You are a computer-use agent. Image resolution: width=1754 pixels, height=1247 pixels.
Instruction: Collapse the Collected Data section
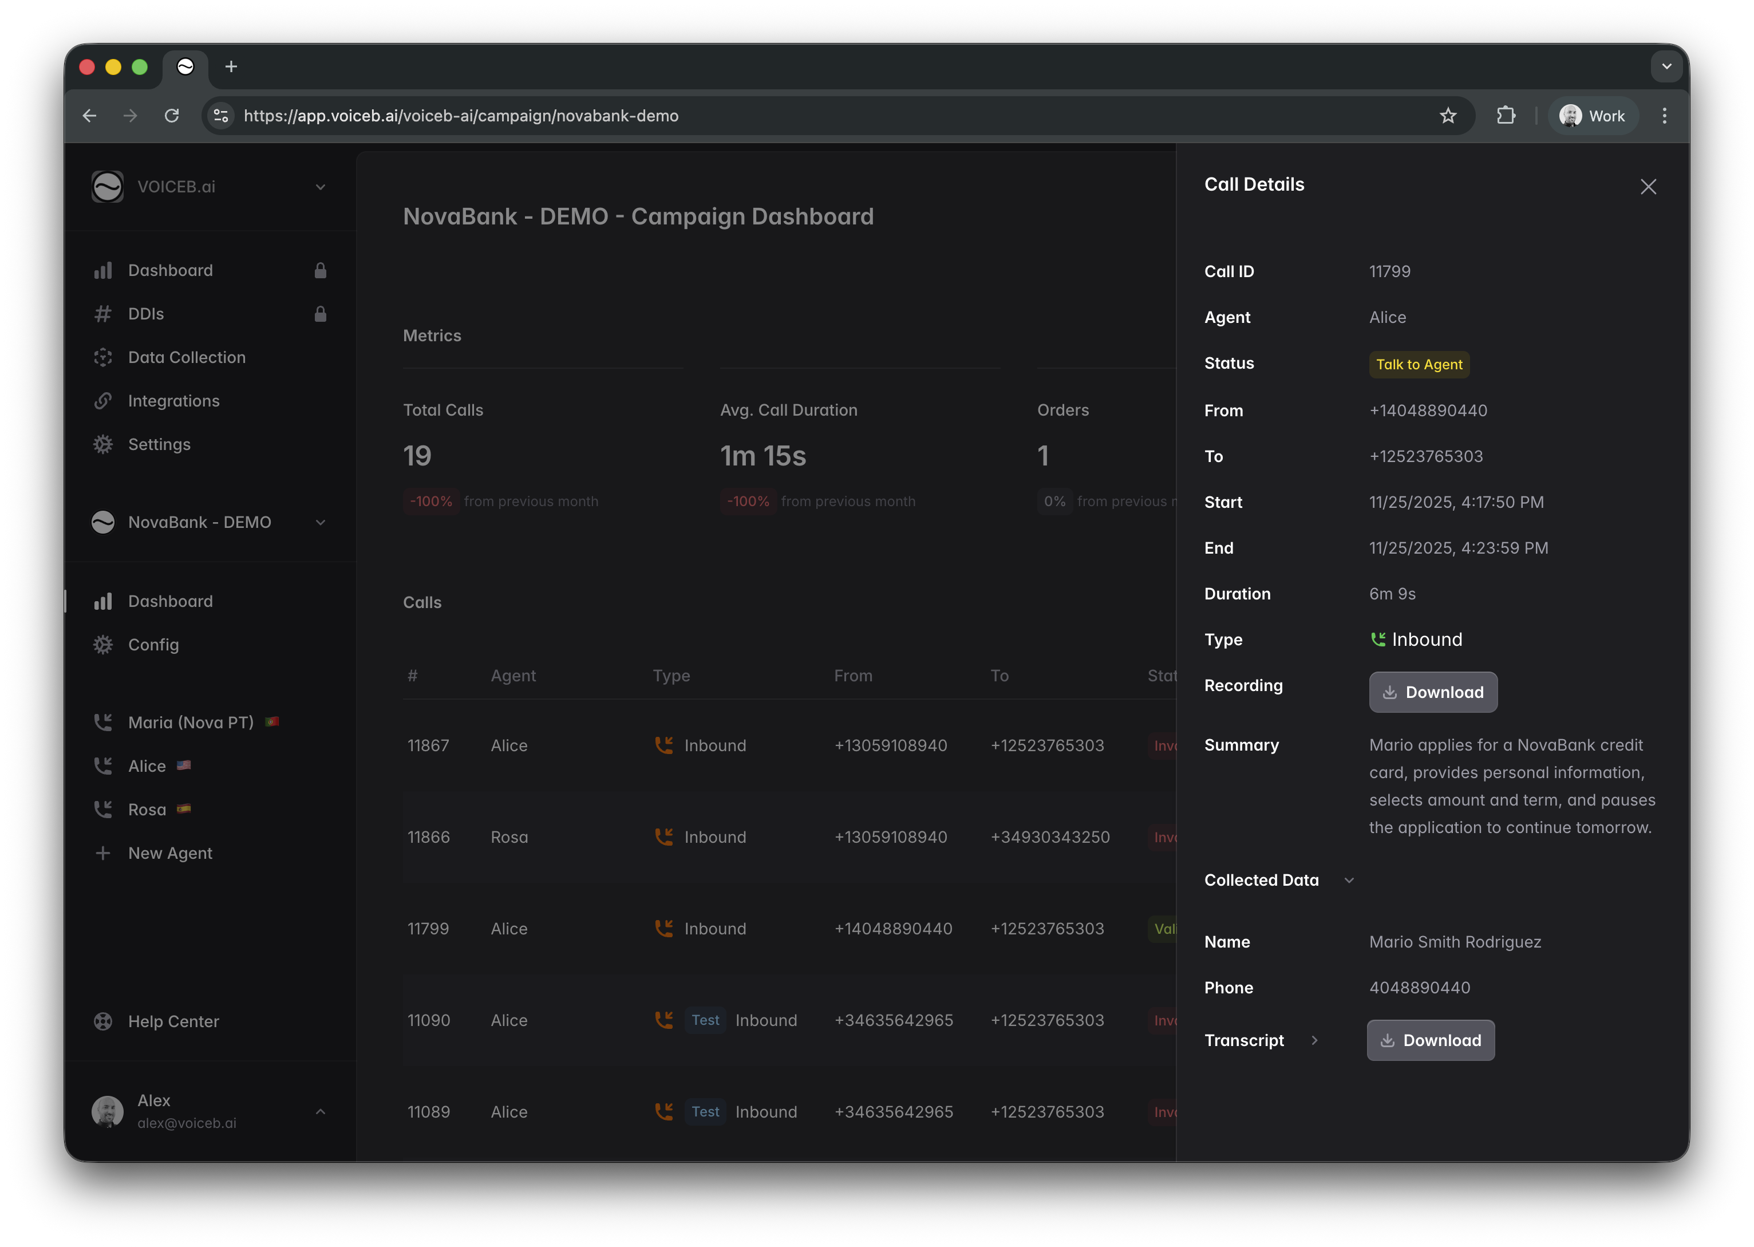click(1349, 880)
